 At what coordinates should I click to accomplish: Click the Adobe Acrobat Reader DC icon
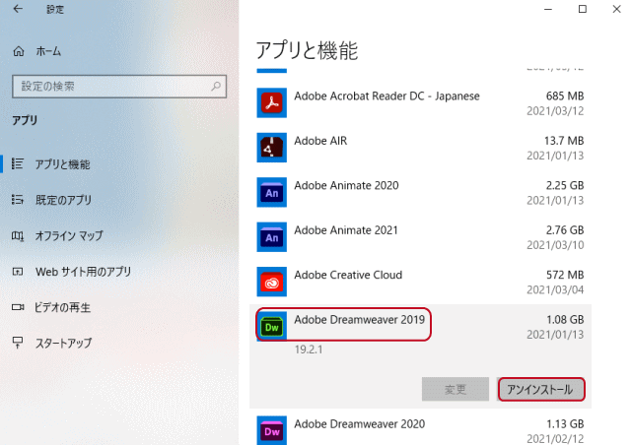(x=272, y=103)
